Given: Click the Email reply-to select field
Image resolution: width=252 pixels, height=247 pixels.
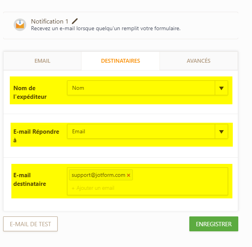Looking at the screenshot, I should [x=141, y=132].
